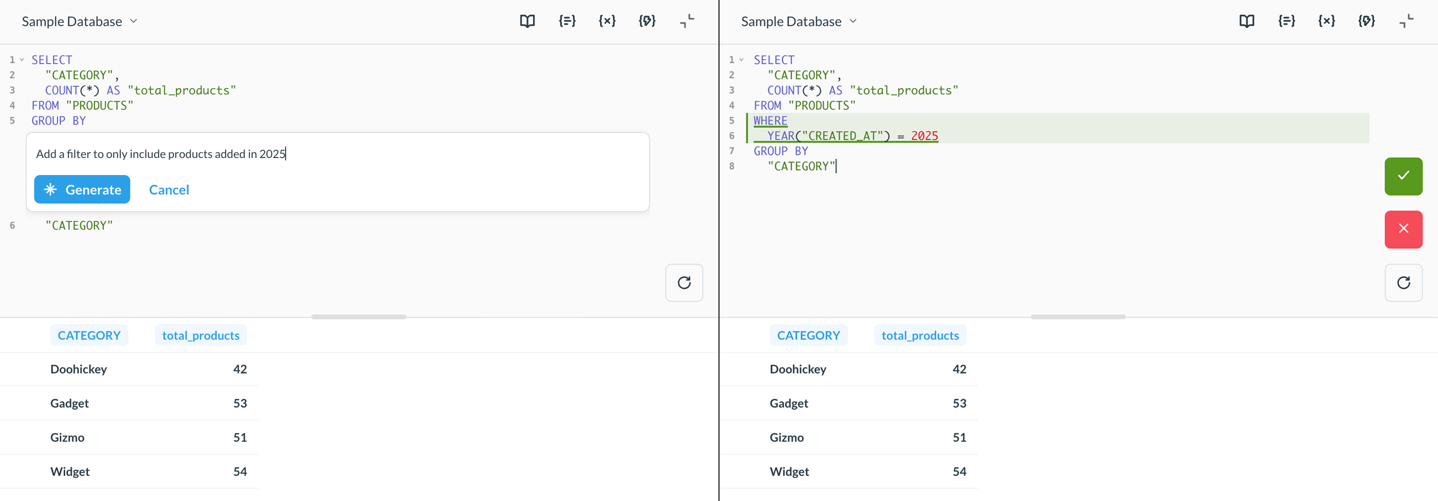The width and height of the screenshot is (1438, 501).
Task: Refresh the left query results
Action: tap(684, 283)
